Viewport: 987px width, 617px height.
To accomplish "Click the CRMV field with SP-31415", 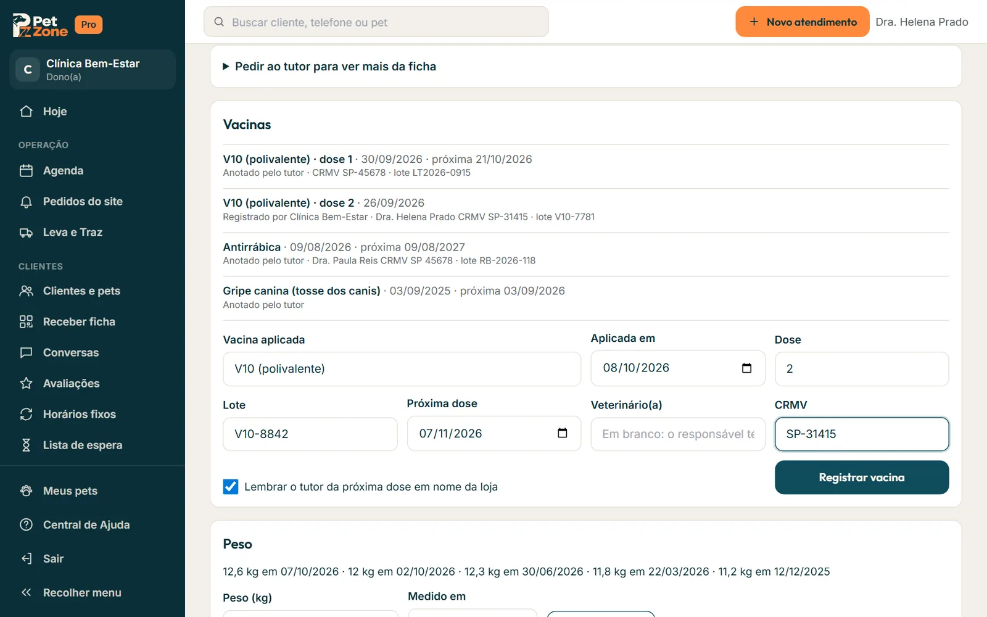I will (x=861, y=434).
